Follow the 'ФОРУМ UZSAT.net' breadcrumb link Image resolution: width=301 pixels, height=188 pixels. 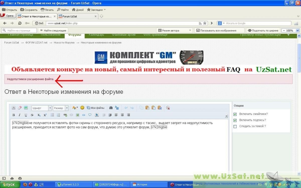pos(36,43)
